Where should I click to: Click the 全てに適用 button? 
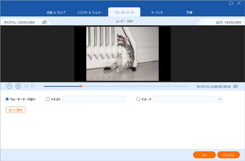[x=16, y=110]
